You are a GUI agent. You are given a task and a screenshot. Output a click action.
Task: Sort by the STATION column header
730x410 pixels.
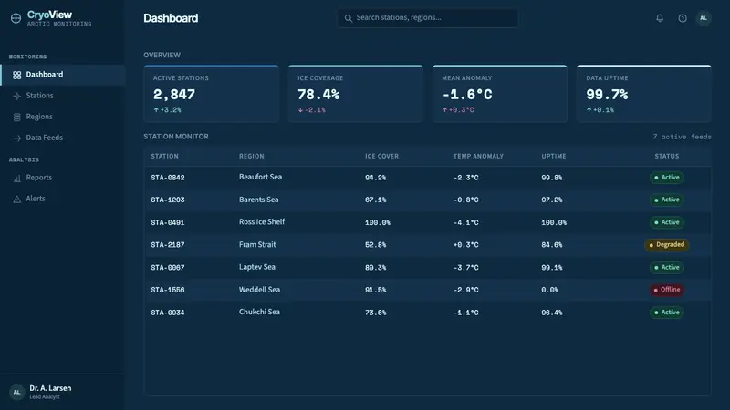165,156
